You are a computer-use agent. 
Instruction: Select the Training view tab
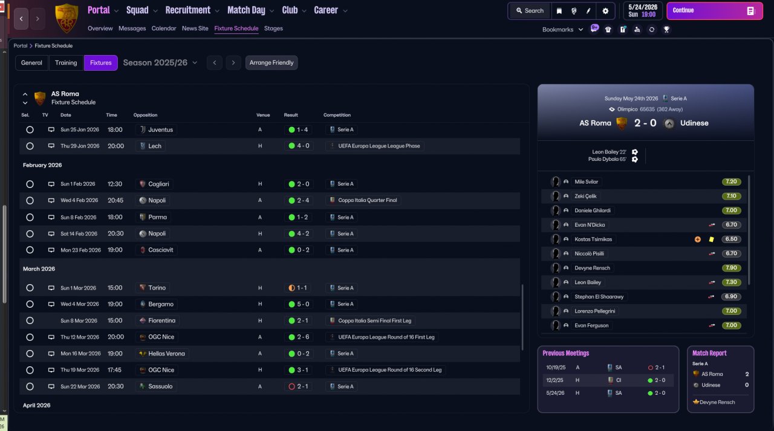coord(66,63)
